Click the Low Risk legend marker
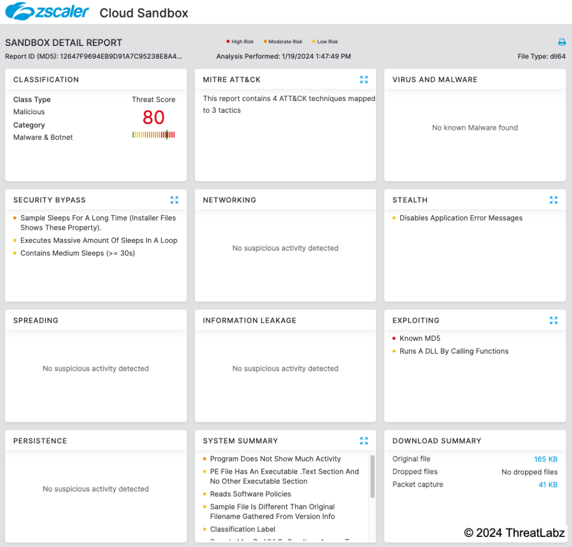This screenshot has width=572, height=547. point(314,41)
